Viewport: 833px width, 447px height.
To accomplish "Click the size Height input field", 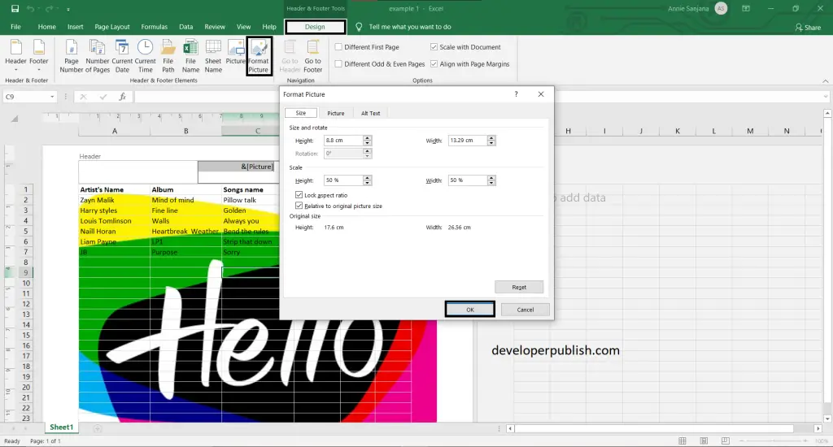I will tap(343, 140).
